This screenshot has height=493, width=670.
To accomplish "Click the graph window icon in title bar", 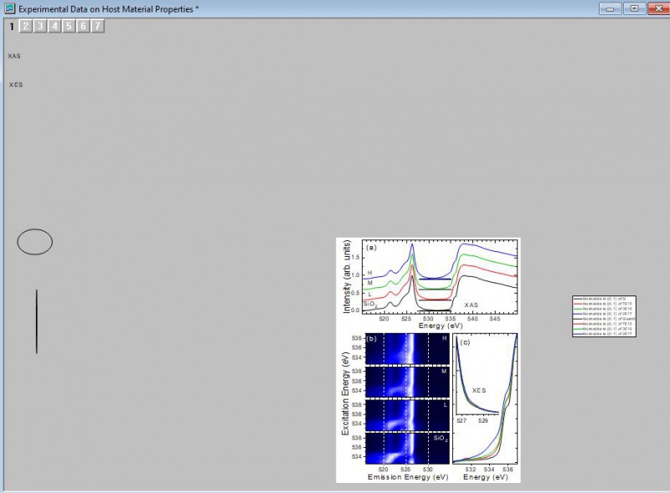I will pos(10,8).
